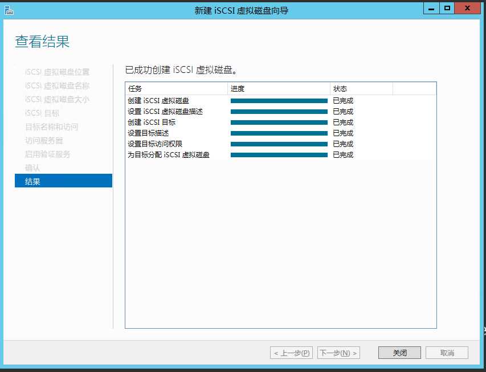Image resolution: width=486 pixels, height=372 pixels.
Task: Click the 进度 column header
Action: (279, 89)
